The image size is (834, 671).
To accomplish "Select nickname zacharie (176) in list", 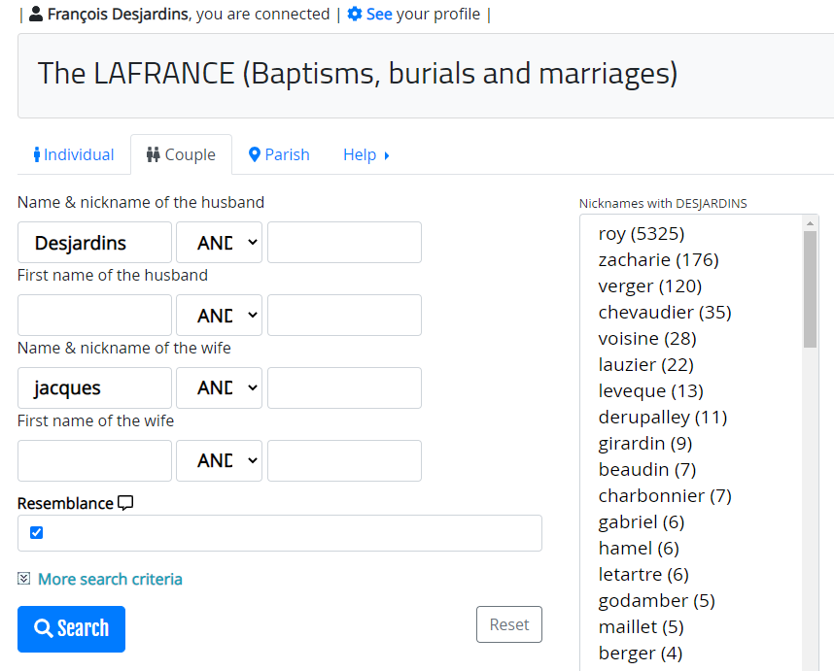I will 658,260.
